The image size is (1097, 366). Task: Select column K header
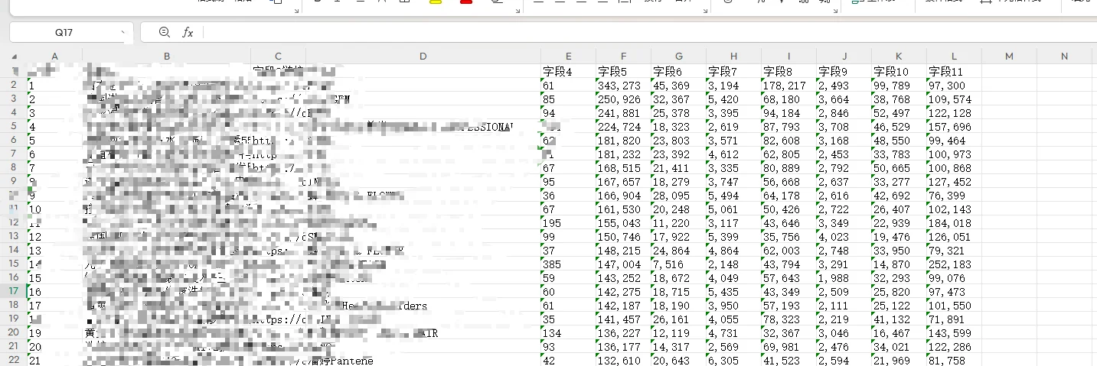899,57
